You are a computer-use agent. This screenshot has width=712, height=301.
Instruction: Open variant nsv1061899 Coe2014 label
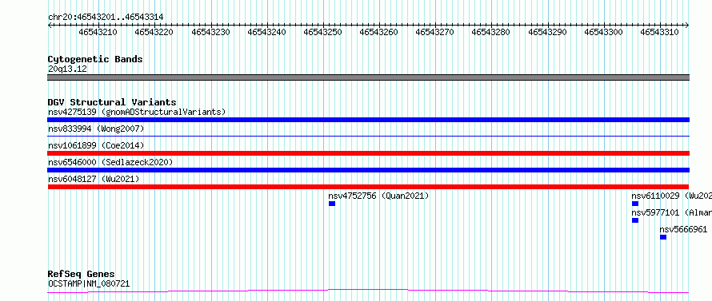(x=96, y=145)
